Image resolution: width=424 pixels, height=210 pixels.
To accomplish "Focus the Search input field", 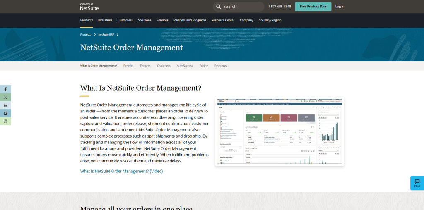I will pos(238,7).
